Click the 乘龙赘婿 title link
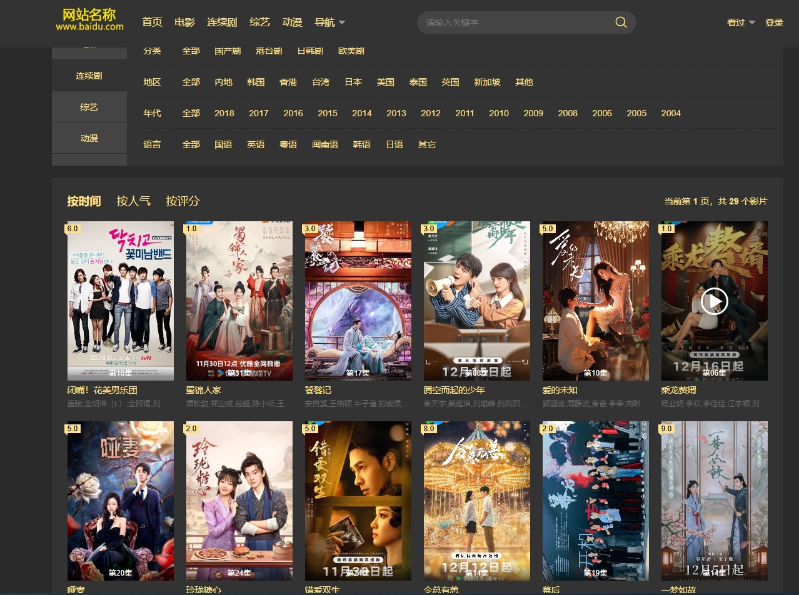 679,390
